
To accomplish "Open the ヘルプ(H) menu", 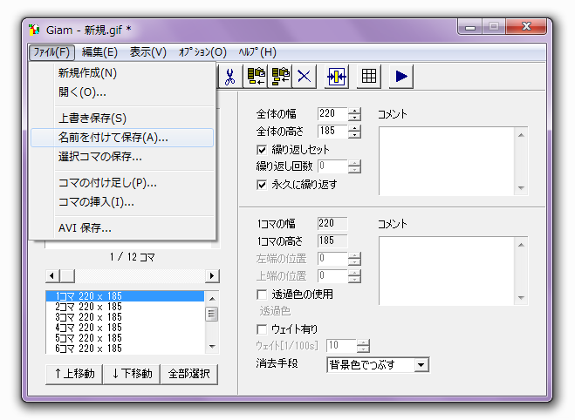I will pos(257,52).
